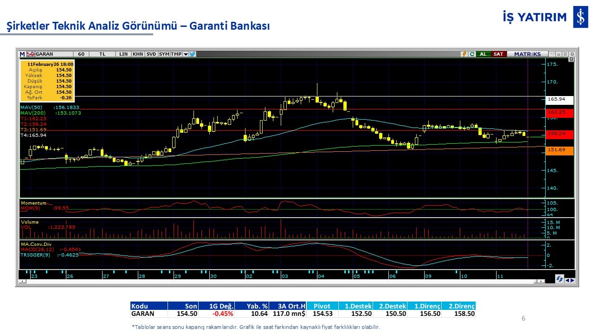Click the orange lightning bolt icon

pyautogui.click(x=464, y=54)
